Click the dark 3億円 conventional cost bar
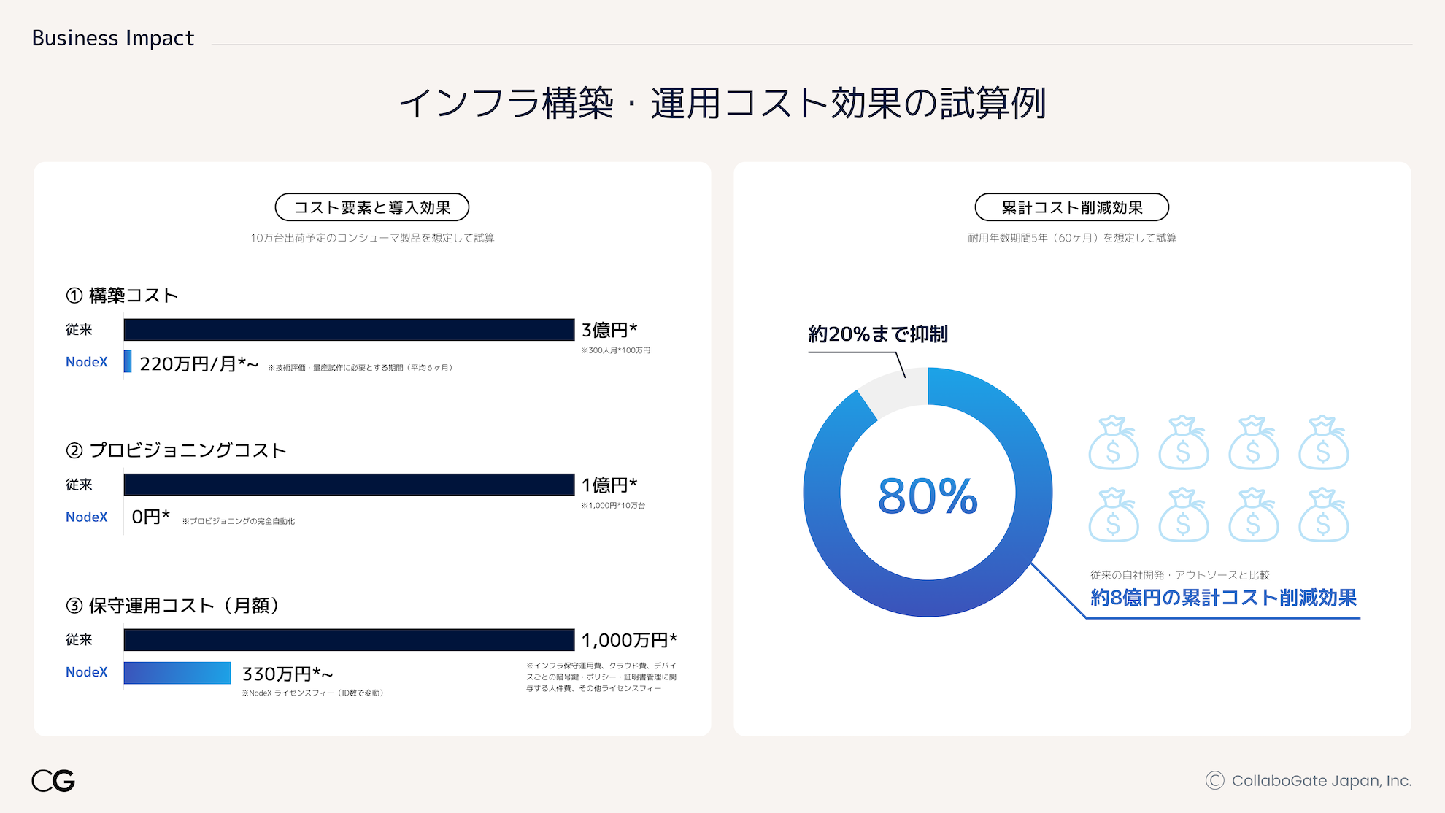 point(349,330)
